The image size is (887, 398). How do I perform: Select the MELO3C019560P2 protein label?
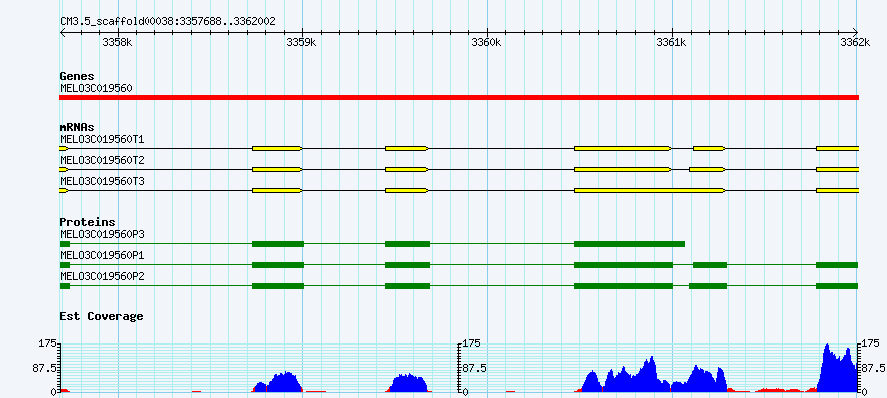tap(102, 276)
